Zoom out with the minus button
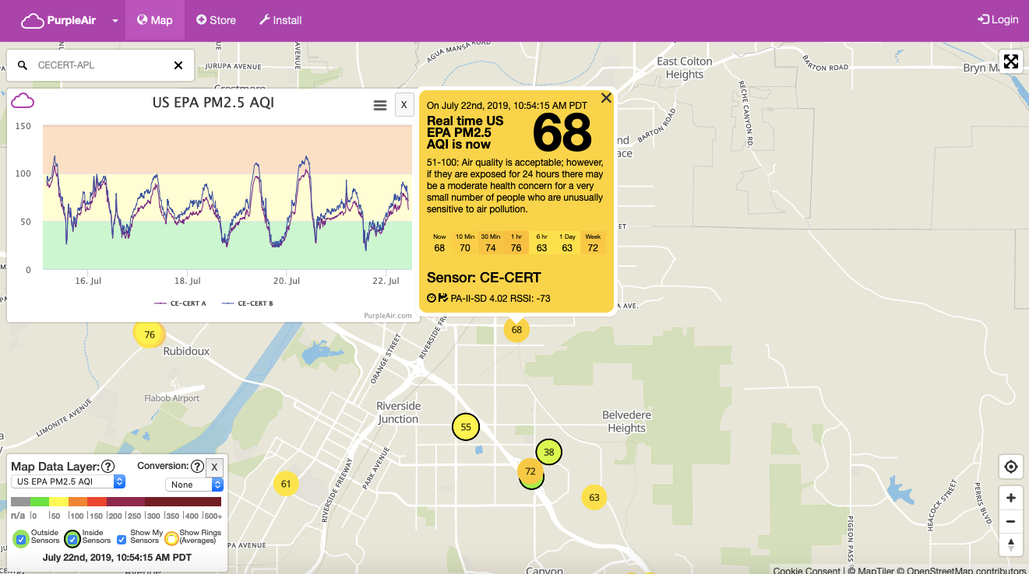Viewport: 1029px width, 574px height. [1010, 521]
